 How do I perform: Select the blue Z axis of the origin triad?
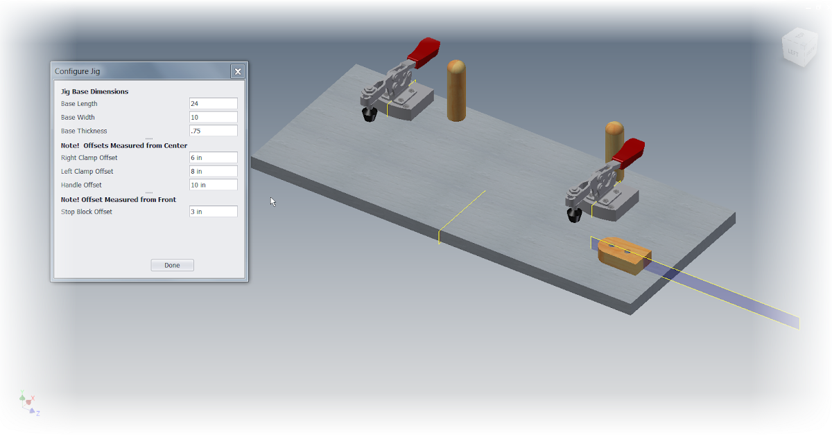(x=32, y=410)
